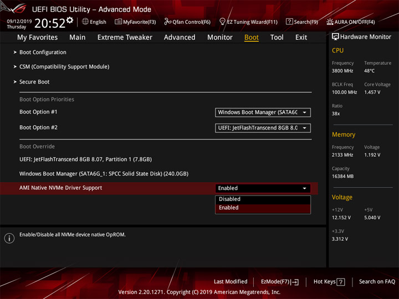The height and width of the screenshot is (299, 399).
Task: Click English language selector
Action: 98,22
